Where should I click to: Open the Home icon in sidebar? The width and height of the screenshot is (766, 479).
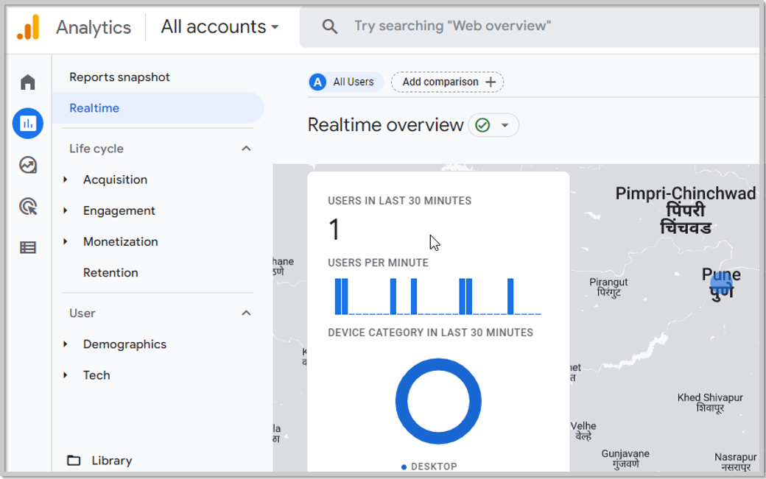28,82
